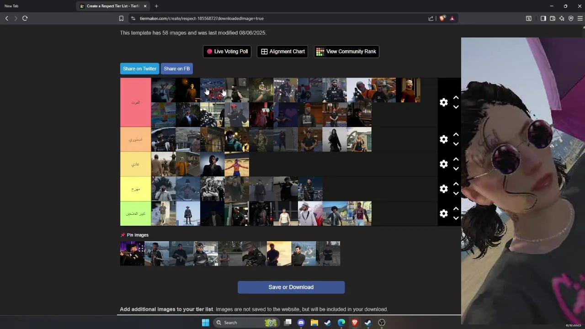This screenshot has width=585, height=329.
Task: Move the orange tier row down
Action: (456, 144)
